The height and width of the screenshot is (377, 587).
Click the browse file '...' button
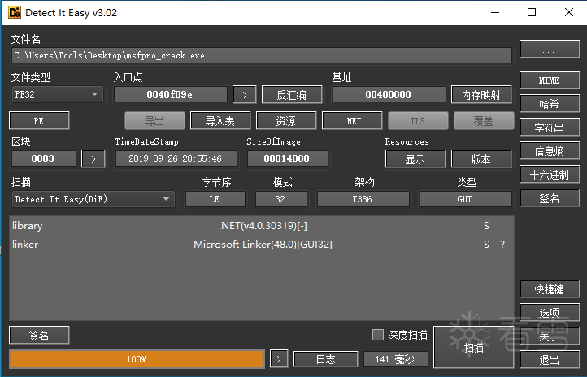549,50
